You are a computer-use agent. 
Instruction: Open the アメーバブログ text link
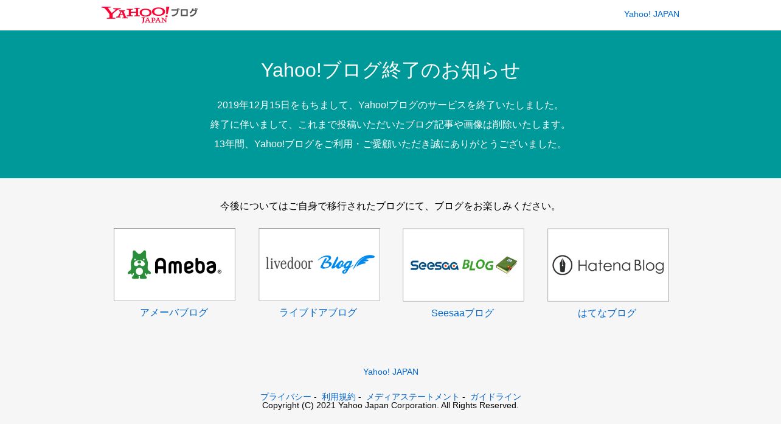pyautogui.click(x=174, y=313)
